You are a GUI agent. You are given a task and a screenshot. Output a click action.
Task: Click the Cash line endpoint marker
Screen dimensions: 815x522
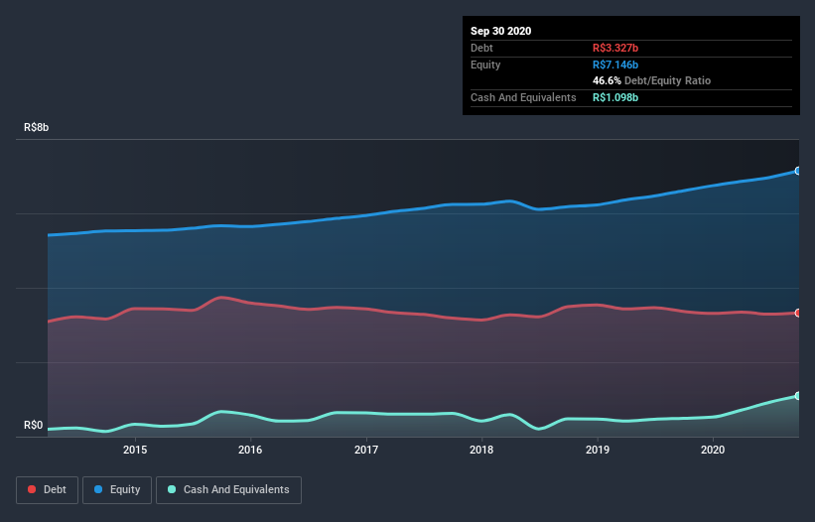(x=798, y=396)
